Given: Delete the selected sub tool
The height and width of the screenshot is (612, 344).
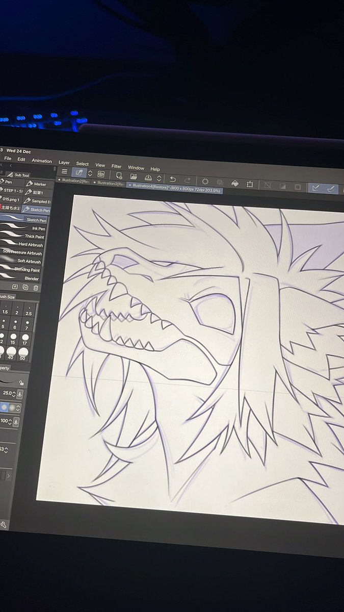Looking at the screenshot, I should point(36,288).
